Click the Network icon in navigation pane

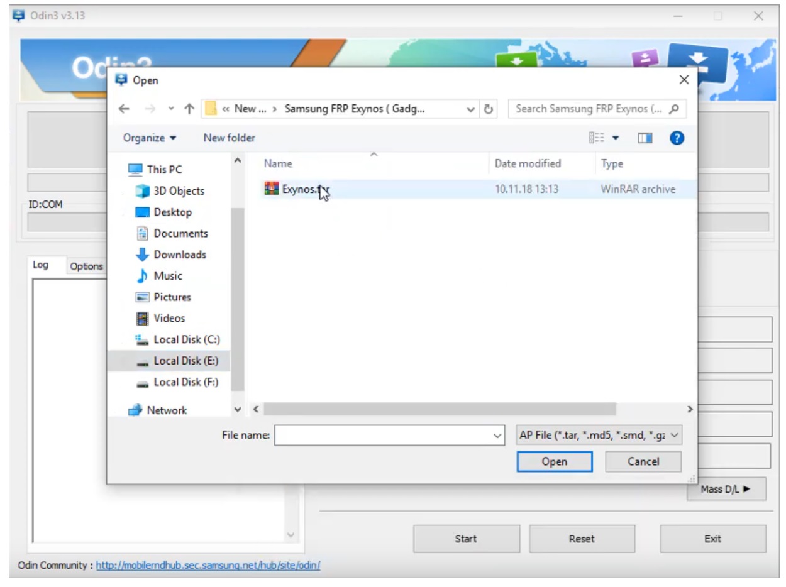click(x=135, y=410)
